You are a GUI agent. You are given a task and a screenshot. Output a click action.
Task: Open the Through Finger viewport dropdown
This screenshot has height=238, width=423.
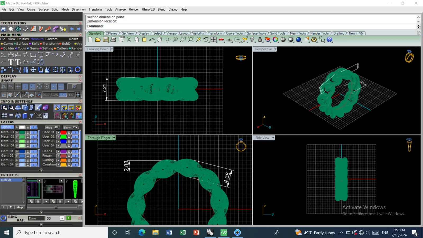(x=114, y=138)
